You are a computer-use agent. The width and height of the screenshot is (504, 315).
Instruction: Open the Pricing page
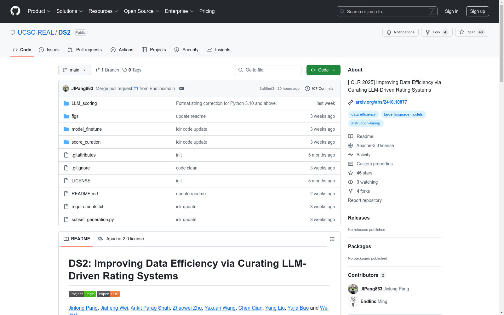[x=207, y=11]
